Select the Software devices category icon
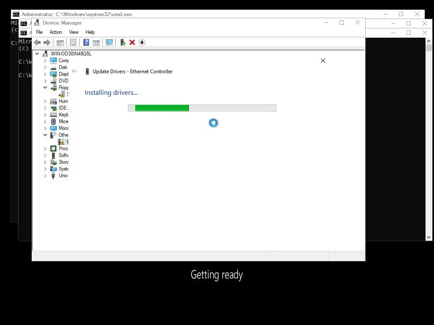Viewport: 434px width, 325px height. (53, 155)
